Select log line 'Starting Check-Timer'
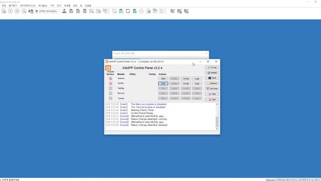321x181 pixels. pyautogui.click(x=142, y=110)
